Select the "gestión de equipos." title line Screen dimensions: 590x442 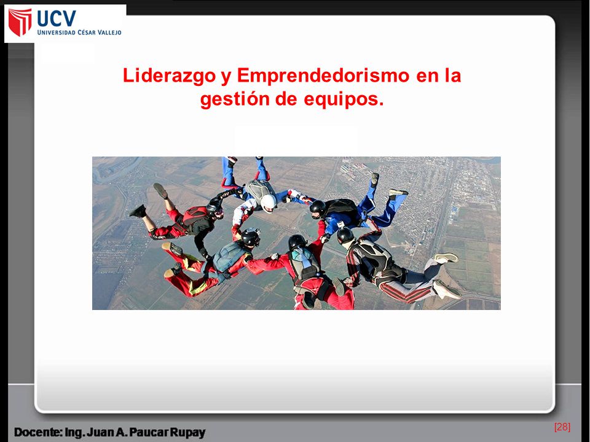tap(292, 99)
